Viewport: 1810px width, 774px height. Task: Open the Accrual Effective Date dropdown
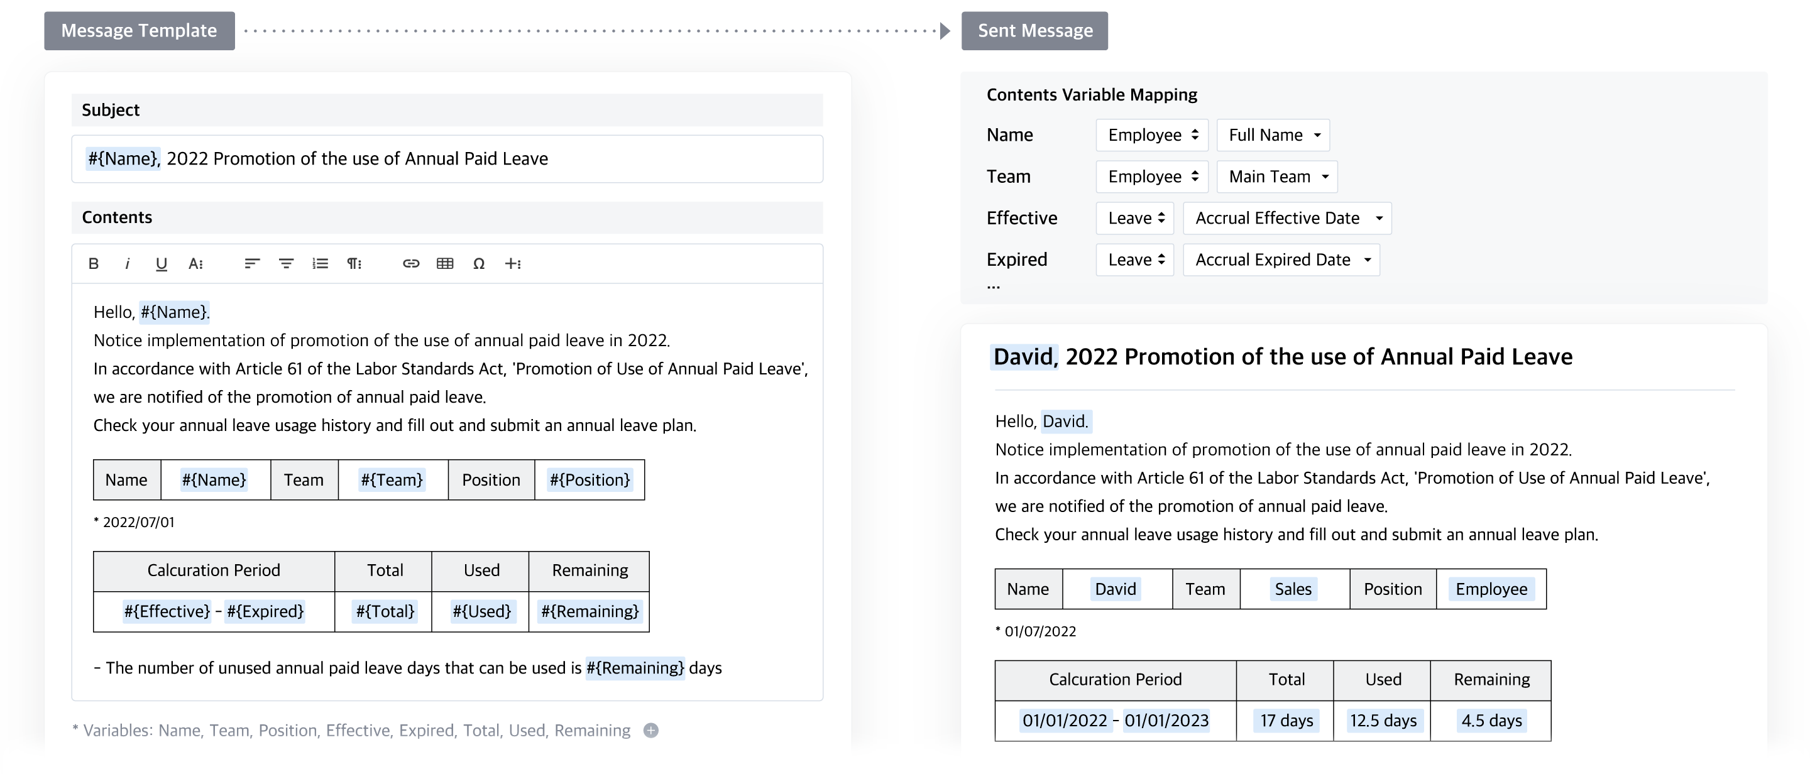(x=1287, y=218)
